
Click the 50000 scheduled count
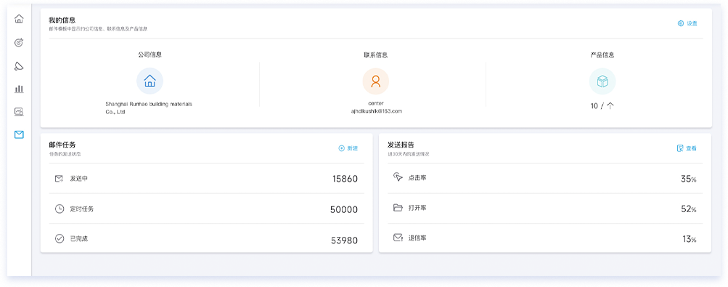coord(344,209)
